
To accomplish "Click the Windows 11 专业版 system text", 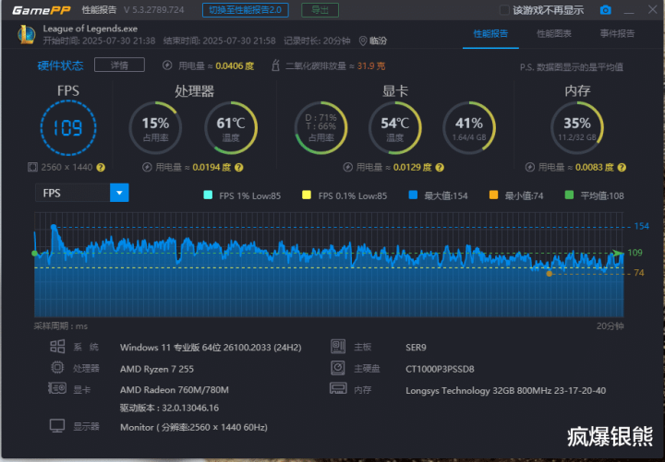I will 211,348.
